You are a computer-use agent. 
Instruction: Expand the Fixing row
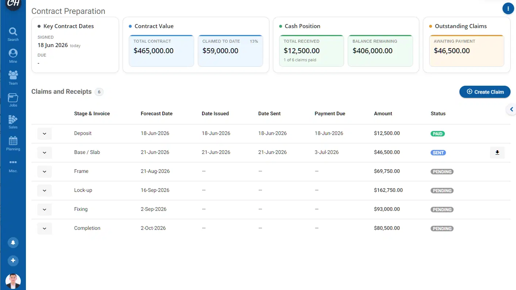(x=45, y=209)
